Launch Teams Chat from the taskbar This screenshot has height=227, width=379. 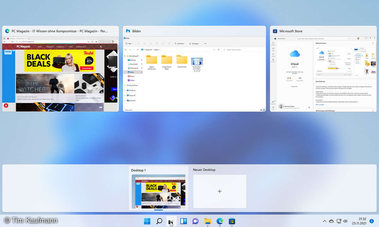[x=196, y=221]
